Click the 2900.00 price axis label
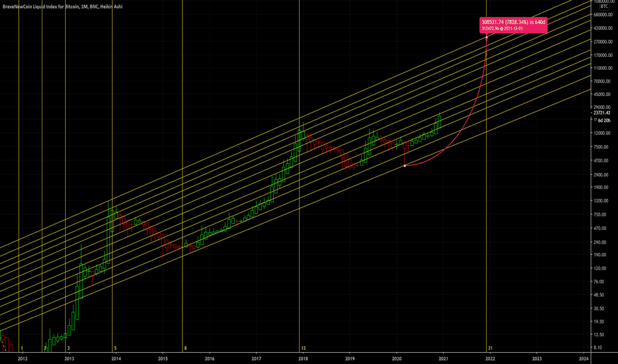 [x=602, y=174]
